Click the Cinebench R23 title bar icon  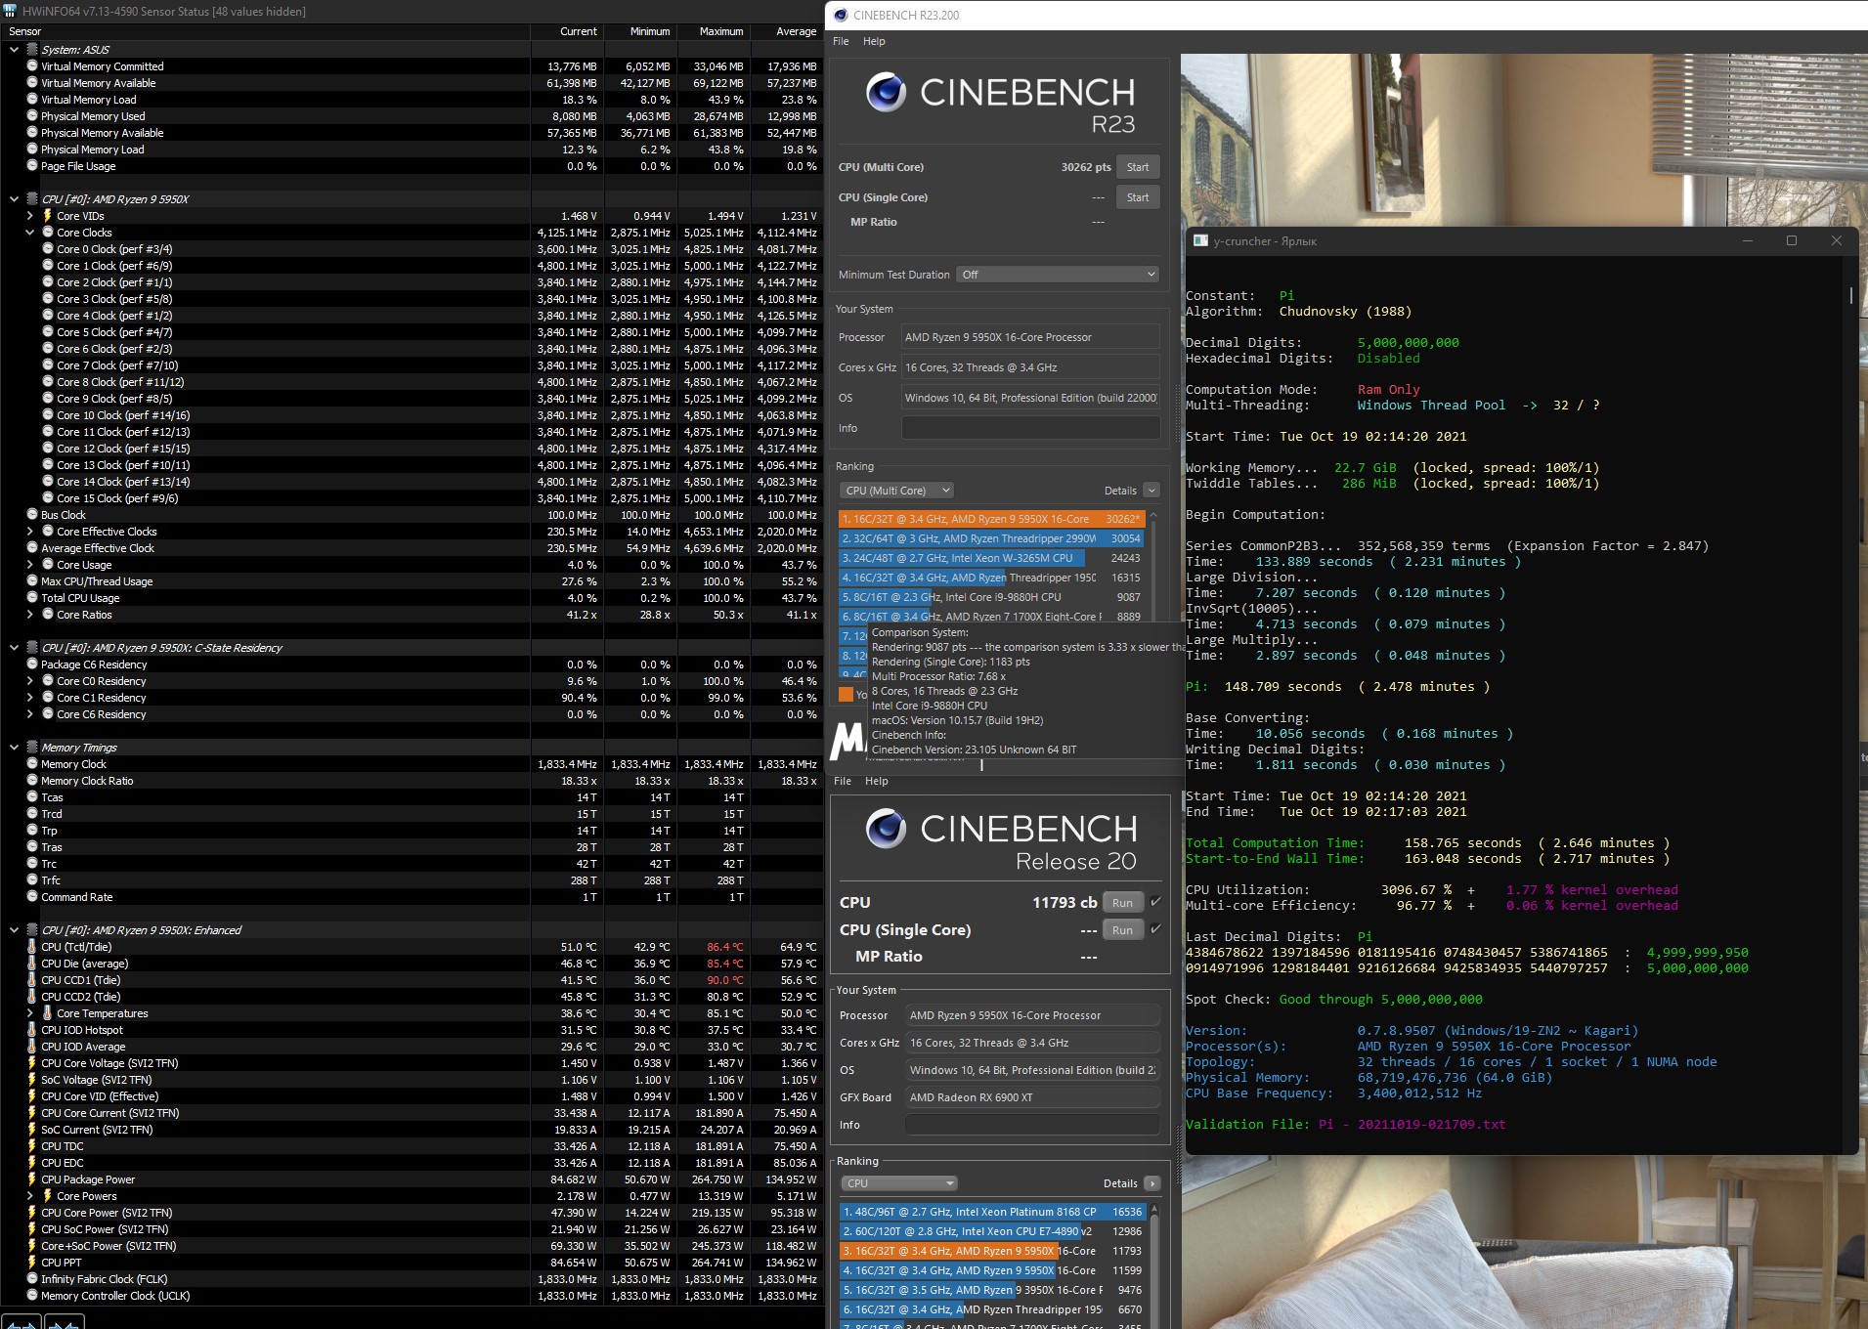[841, 15]
